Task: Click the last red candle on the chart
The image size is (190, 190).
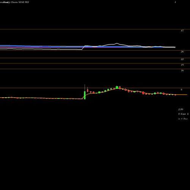Action: click(x=175, y=95)
